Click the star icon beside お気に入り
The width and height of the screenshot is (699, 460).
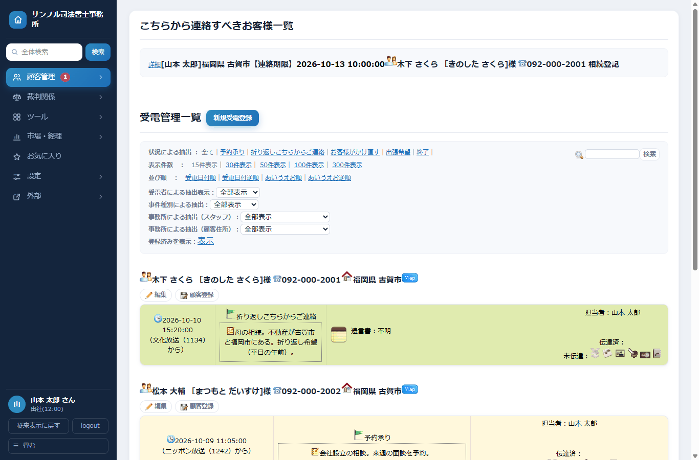(17, 156)
